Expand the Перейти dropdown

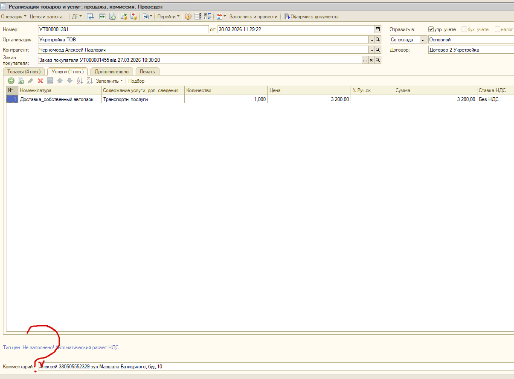(x=168, y=17)
